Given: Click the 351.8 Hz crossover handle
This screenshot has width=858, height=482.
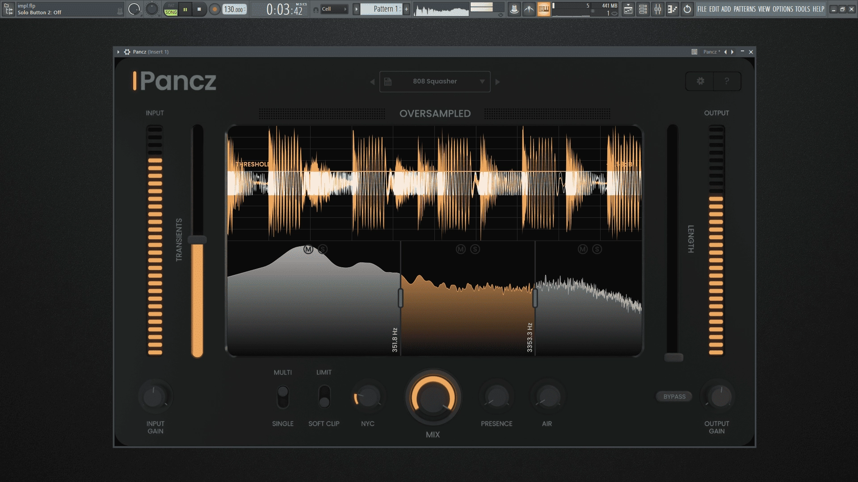Looking at the screenshot, I should (400, 298).
